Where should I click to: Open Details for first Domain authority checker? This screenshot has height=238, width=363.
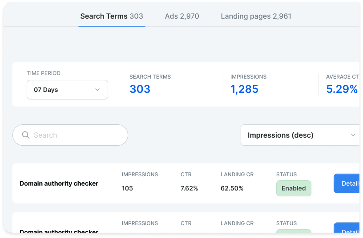(x=347, y=183)
